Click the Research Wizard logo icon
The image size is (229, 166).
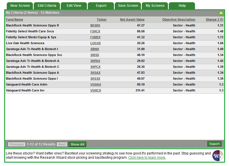pos(218,156)
